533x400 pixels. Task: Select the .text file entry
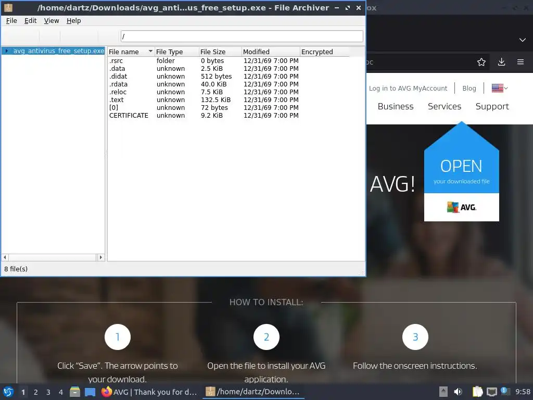pyautogui.click(x=116, y=99)
